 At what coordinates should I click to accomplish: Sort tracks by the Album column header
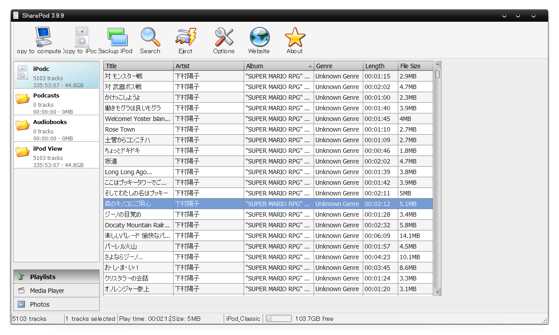point(279,66)
